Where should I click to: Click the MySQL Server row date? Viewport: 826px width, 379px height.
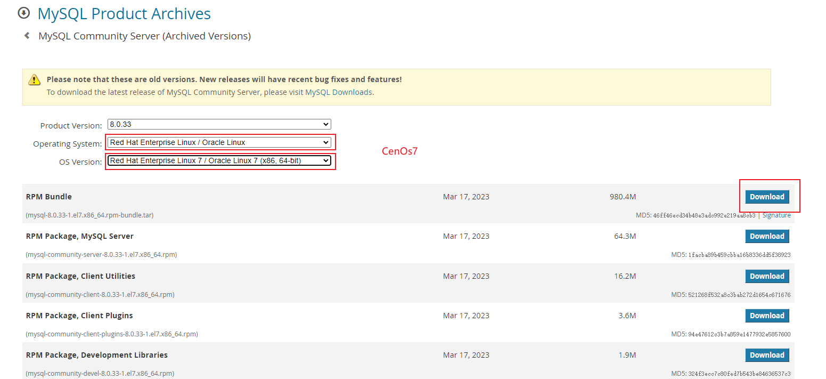coord(466,236)
